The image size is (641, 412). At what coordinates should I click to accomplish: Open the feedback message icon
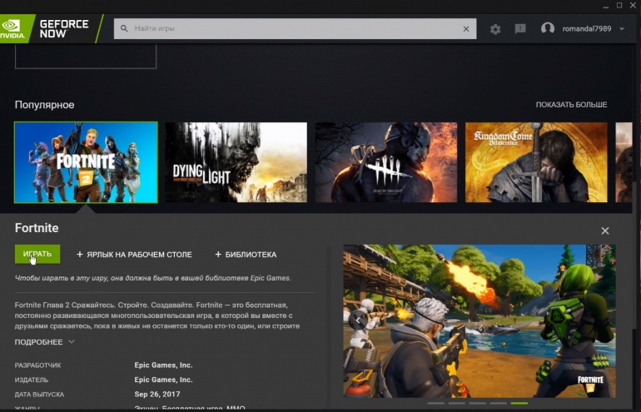pos(520,28)
